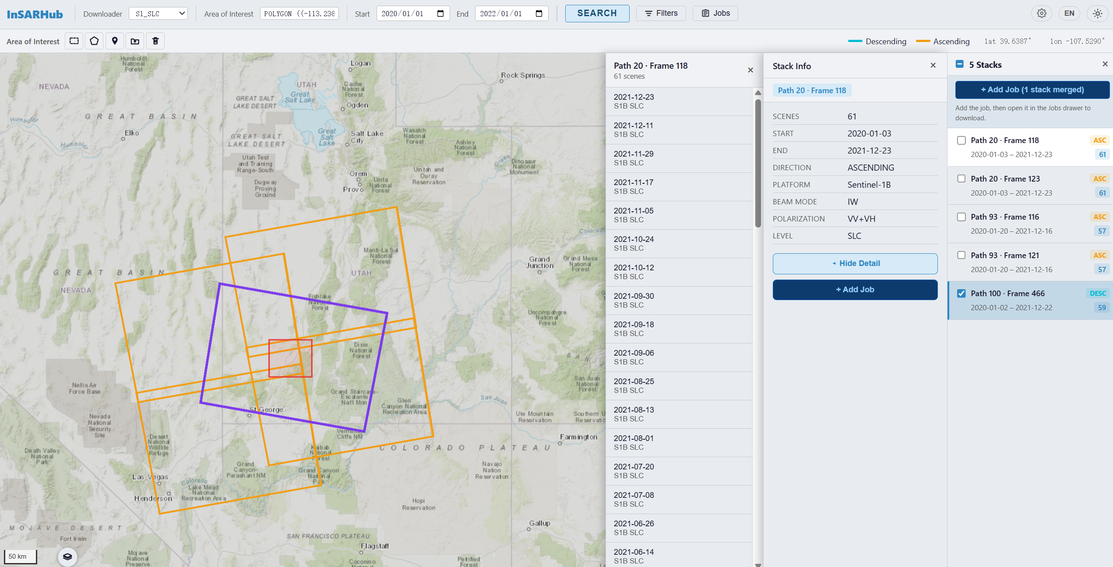Click the scene list scrollbar thumb
This screenshot has width=1113, height=567.
pos(758,164)
